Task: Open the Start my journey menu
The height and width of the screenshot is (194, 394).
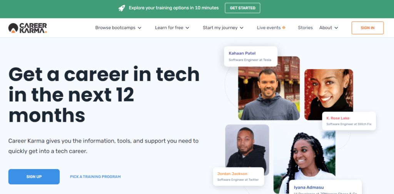Action: [x=223, y=28]
